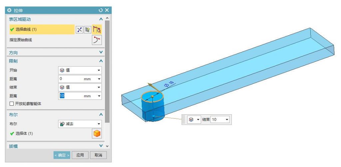The image size is (341, 167).
Task: Enable the 开放轮廓智能体 checkbox
Action: [12, 104]
